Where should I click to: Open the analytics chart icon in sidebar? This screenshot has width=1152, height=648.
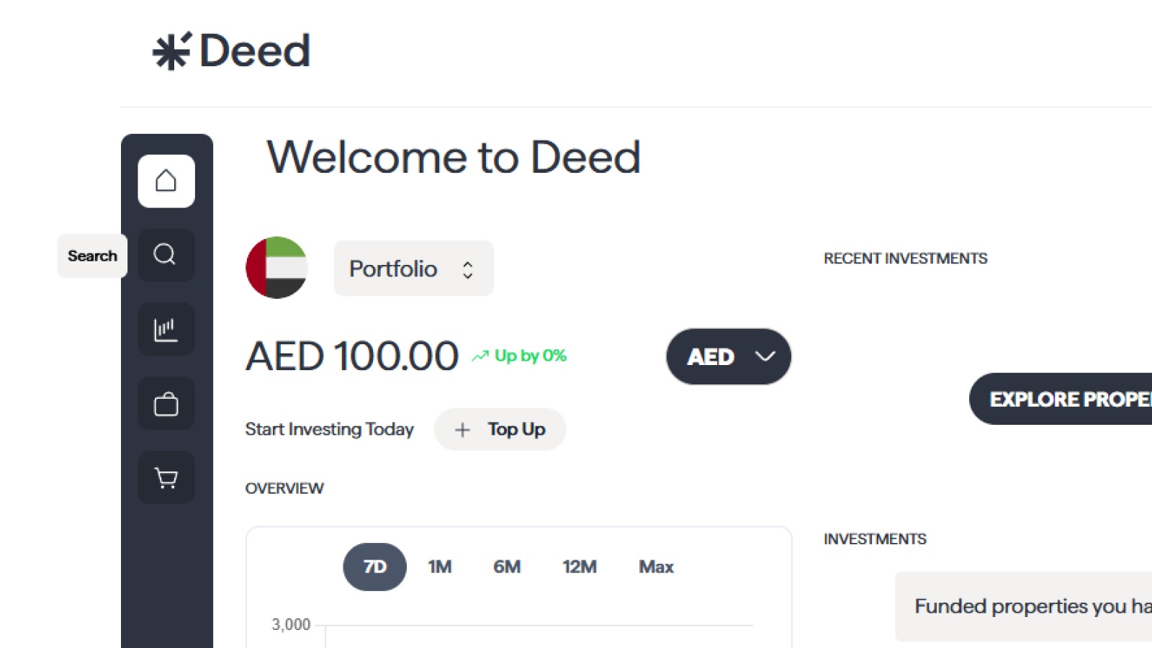coord(166,329)
